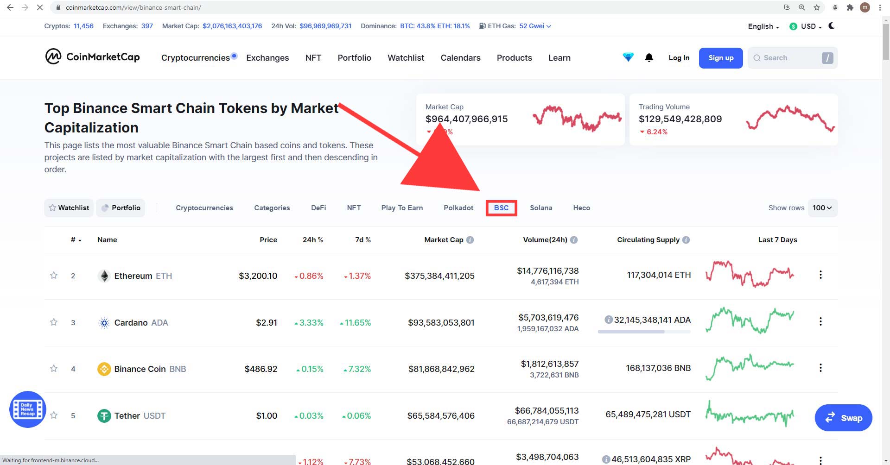
Task: Open NFT top navigation item
Action: [x=313, y=58]
